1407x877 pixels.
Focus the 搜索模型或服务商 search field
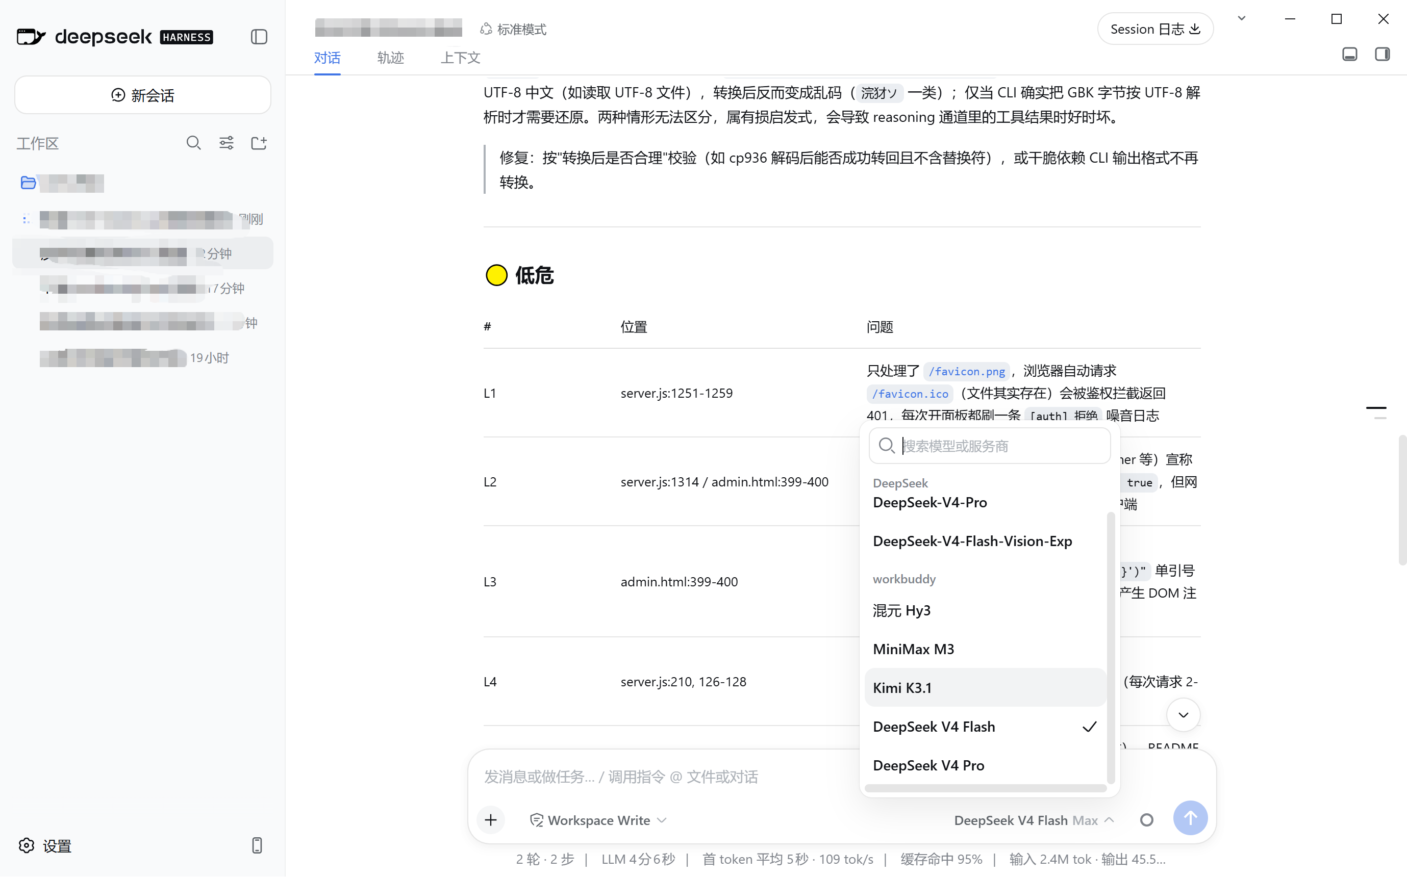[989, 446]
